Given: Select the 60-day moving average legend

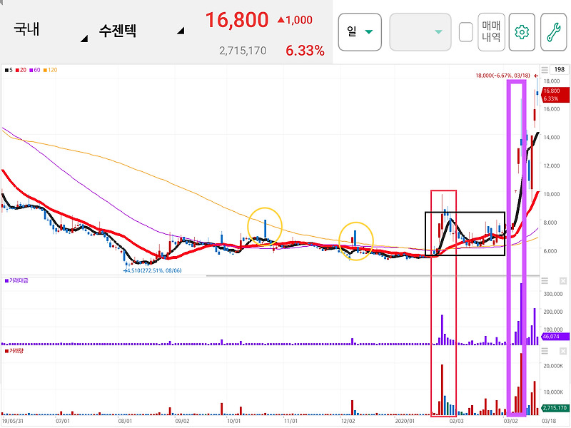Looking at the screenshot, I should [x=34, y=70].
